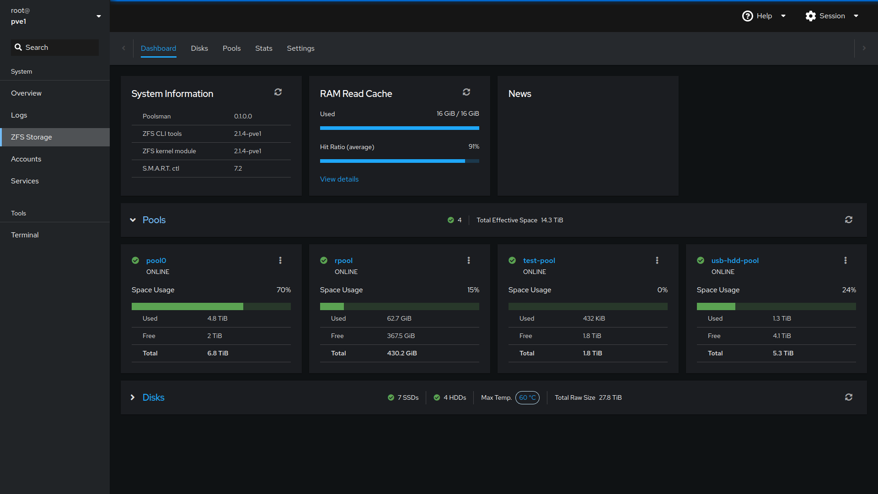Click the usb-hdd-pool Total 5.3 TiB value
878x494 pixels.
click(783, 353)
